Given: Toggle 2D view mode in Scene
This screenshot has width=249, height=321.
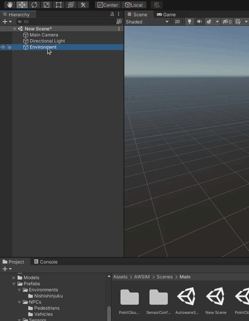Looking at the screenshot, I should point(177,22).
